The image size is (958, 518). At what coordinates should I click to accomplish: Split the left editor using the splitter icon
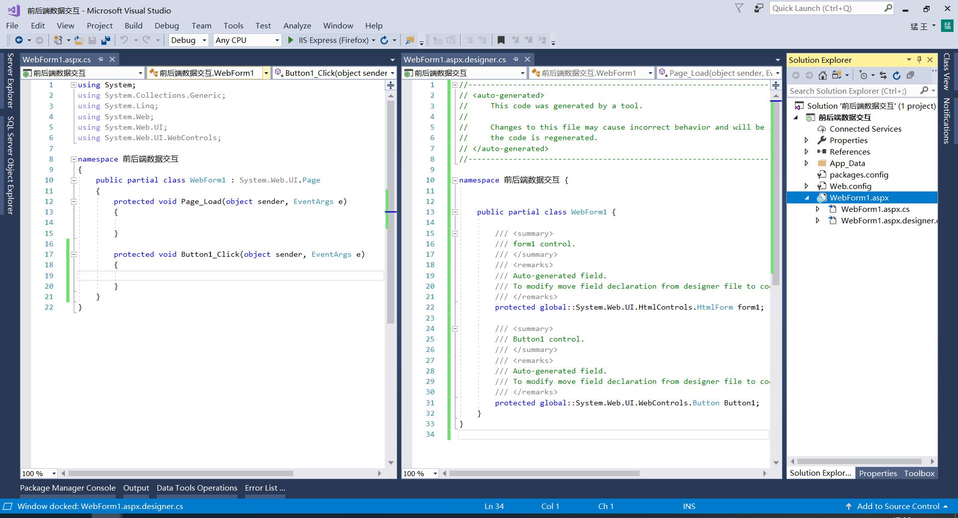(x=391, y=85)
